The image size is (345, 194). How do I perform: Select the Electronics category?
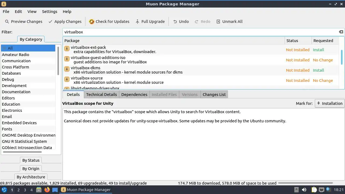[x=28, y=110]
